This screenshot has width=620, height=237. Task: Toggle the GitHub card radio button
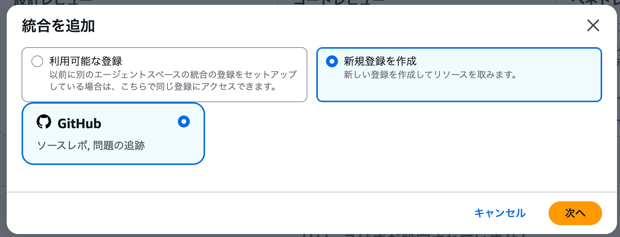pos(184,121)
